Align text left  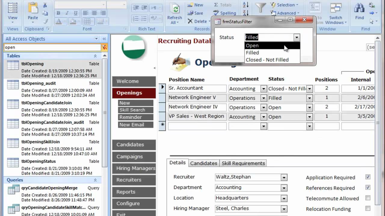point(85,13)
